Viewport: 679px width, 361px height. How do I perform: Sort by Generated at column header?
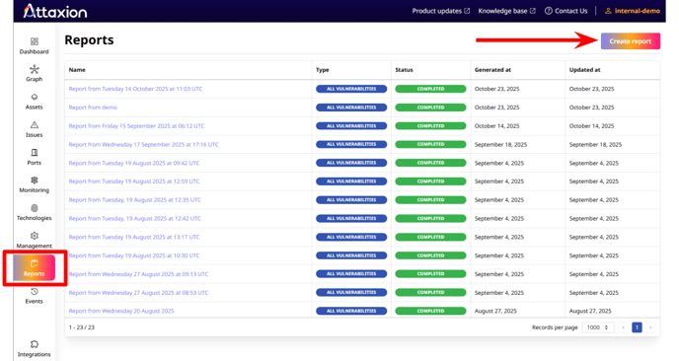[x=492, y=70]
